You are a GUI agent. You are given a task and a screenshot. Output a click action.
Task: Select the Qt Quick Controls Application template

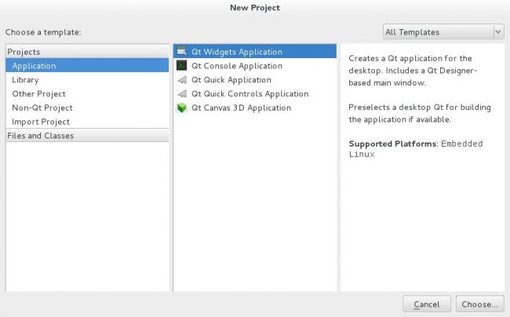pos(250,94)
